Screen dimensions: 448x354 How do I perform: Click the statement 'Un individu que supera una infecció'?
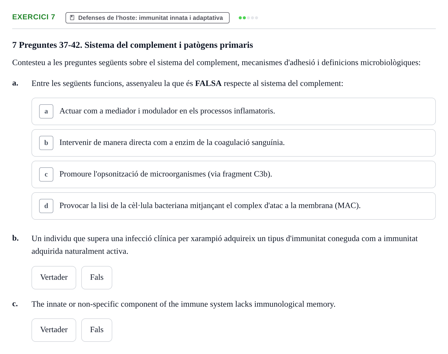(x=225, y=245)
